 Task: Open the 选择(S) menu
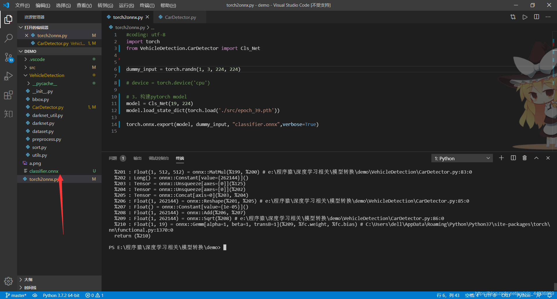click(x=63, y=5)
